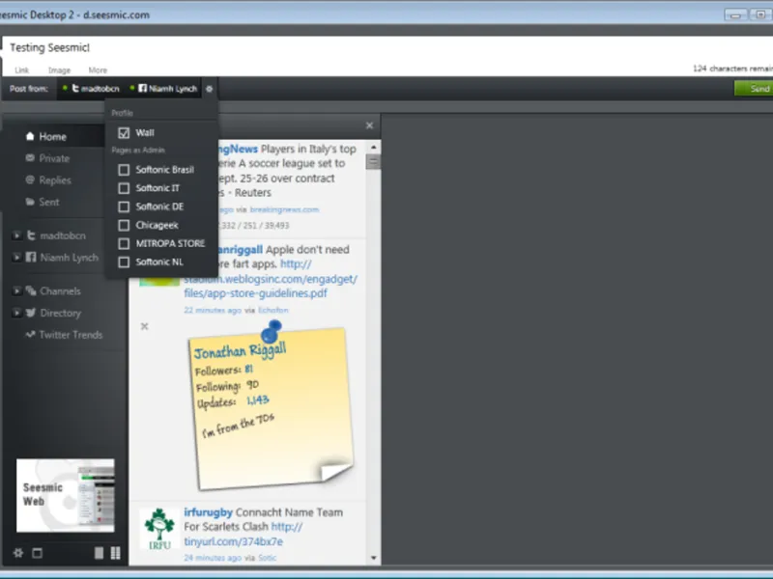Click the Twitter icon for madtobcn in Post from bar
This screenshot has width=773, height=579.
[x=75, y=88]
